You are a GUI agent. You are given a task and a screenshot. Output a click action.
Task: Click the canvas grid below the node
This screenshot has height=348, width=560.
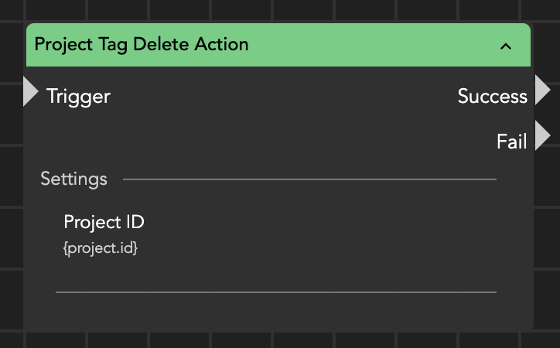[x=278, y=340]
